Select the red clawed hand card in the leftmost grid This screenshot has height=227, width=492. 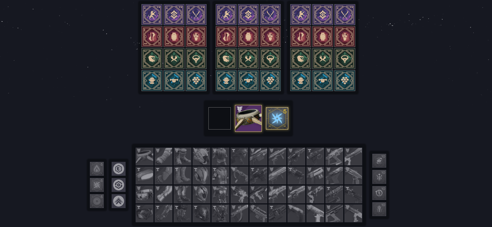click(196, 36)
